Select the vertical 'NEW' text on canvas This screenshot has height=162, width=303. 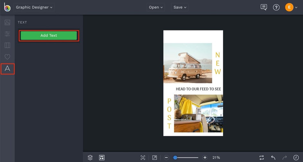click(218, 63)
